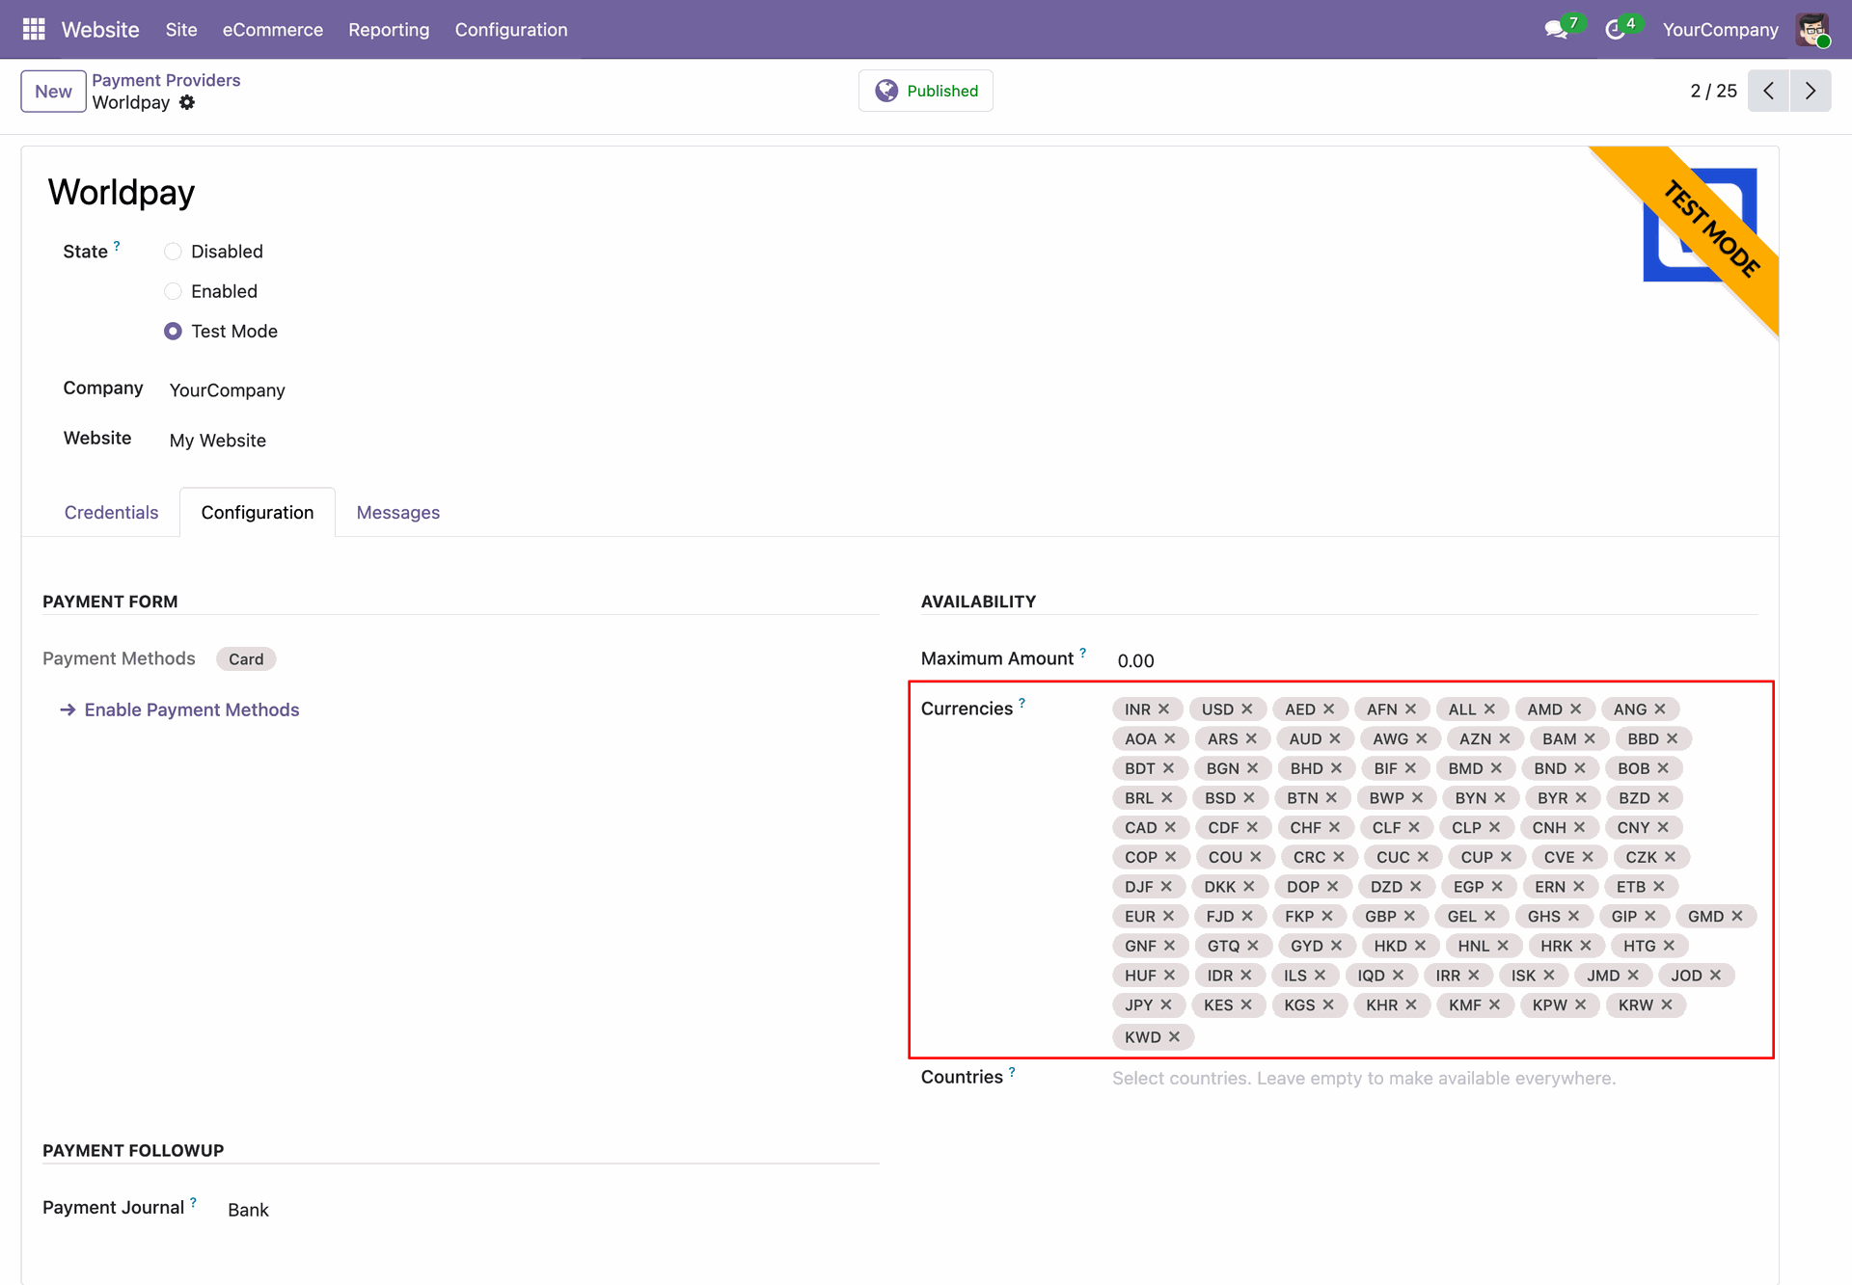Viewport: 1852px width, 1285px height.
Task: Show the Payment Journal help tooltip
Action: point(193,1202)
